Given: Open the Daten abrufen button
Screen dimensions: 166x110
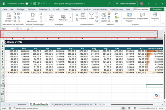Looking at the screenshot, I should pos(9,17).
